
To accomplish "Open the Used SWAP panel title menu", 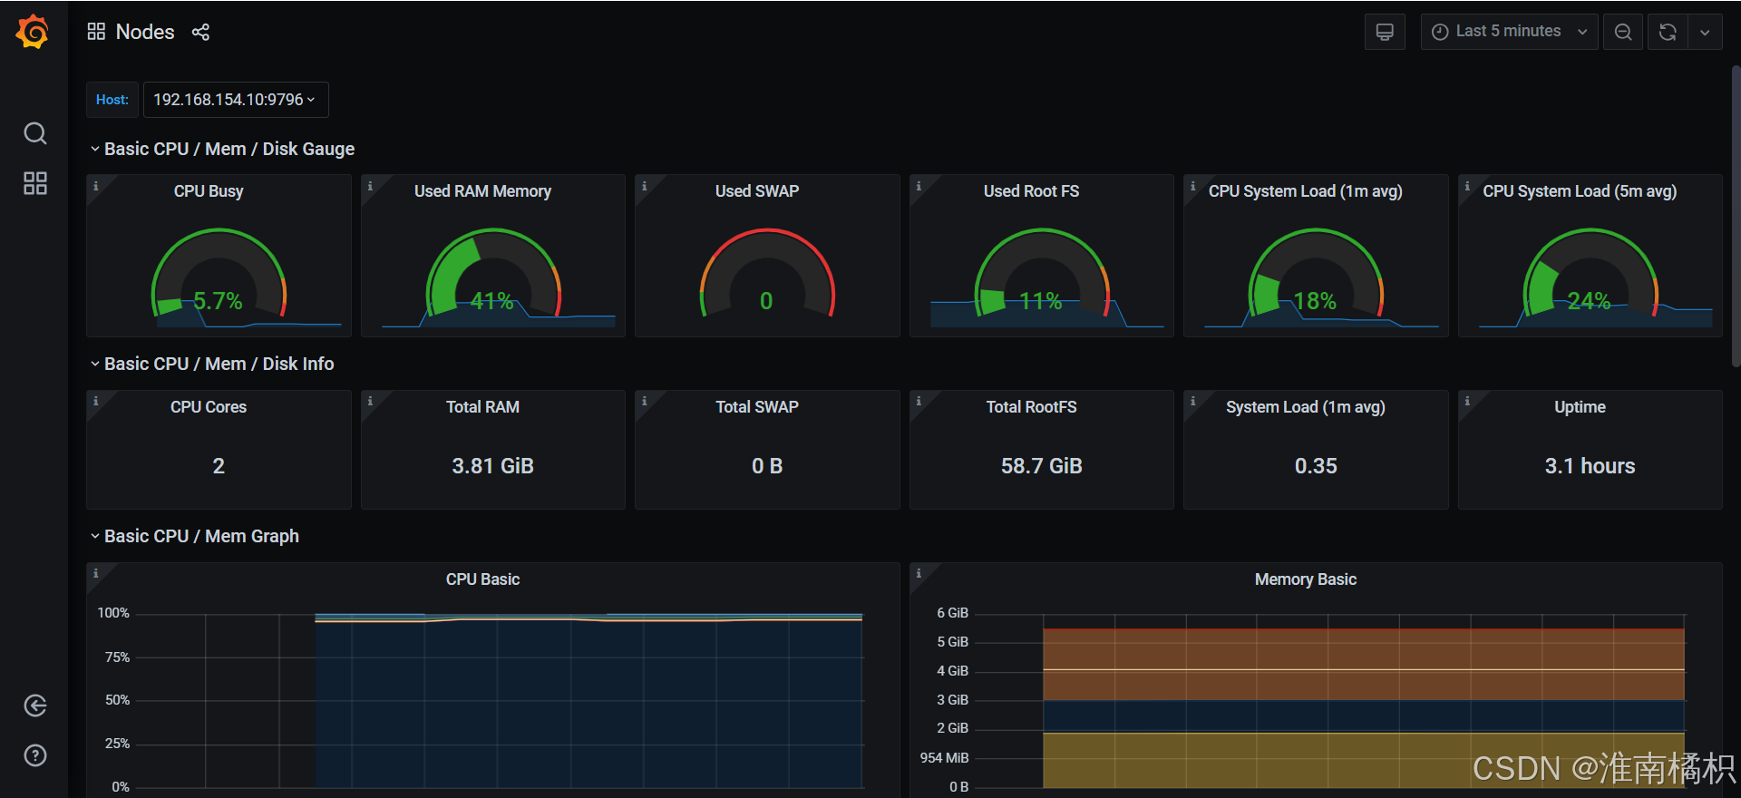I will (x=757, y=191).
